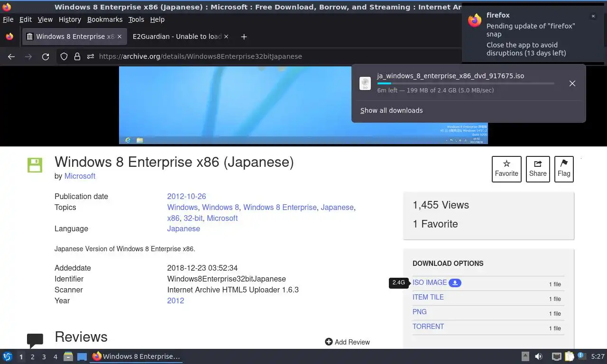The image size is (607, 364).
Task: Reload the current page
Action: 46,56
